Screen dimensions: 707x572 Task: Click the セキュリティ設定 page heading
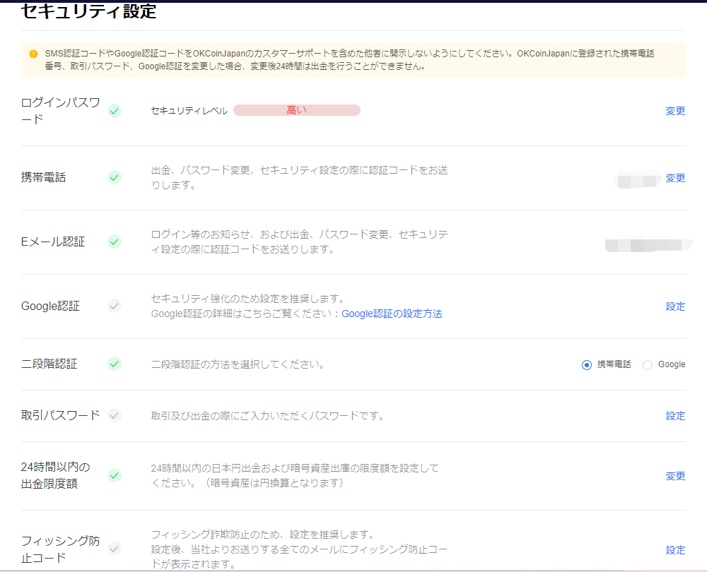[89, 11]
